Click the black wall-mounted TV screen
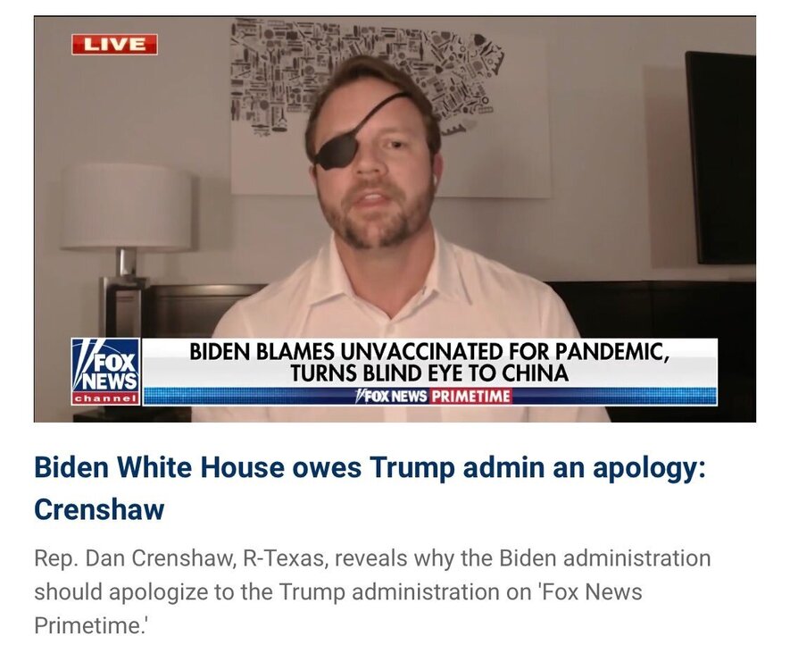790x670 pixels. [x=720, y=157]
